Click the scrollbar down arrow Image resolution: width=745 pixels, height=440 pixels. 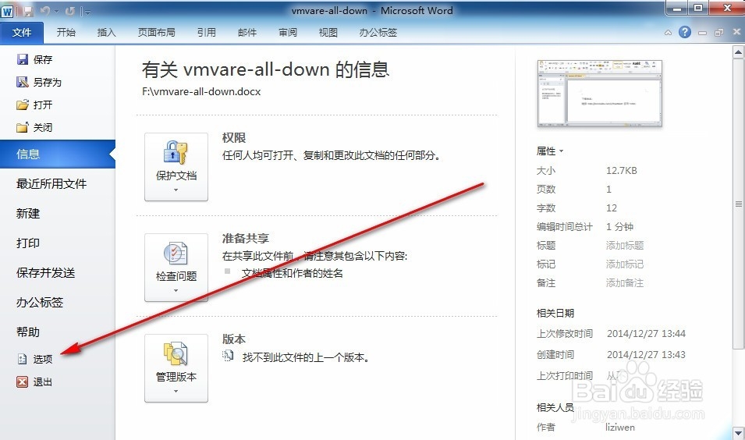pos(738,433)
